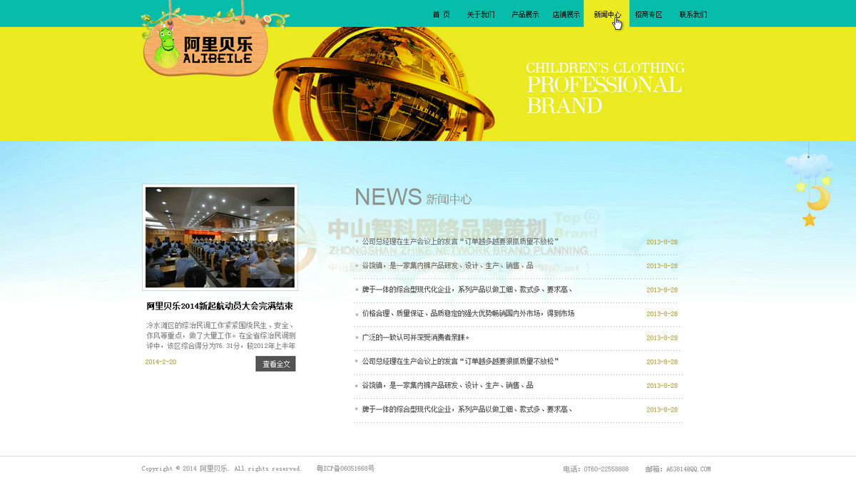
Task: Click the 0760 phone number in footer
Action: tap(606, 469)
